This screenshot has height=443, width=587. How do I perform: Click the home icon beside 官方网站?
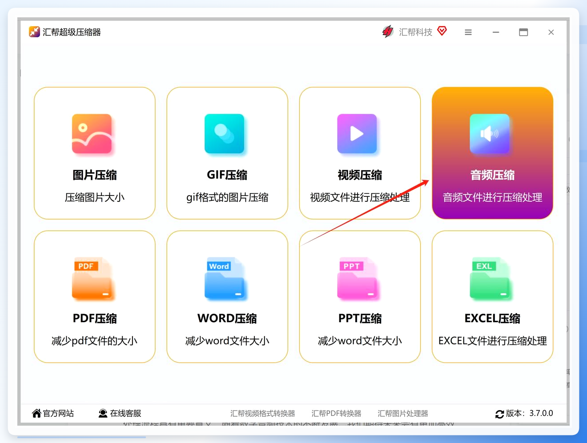point(36,413)
